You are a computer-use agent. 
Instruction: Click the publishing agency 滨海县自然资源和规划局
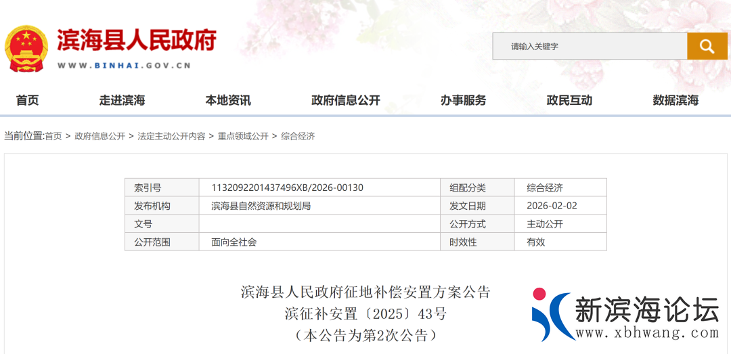click(261, 206)
